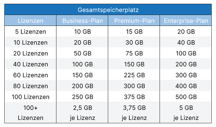Select the 20 Lizenzen row label
Viewport: 216px width, 127px height.
(x=31, y=54)
